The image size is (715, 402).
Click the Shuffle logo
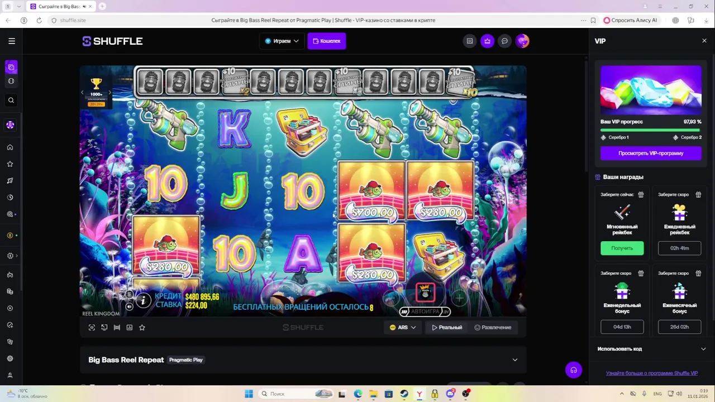[113, 41]
